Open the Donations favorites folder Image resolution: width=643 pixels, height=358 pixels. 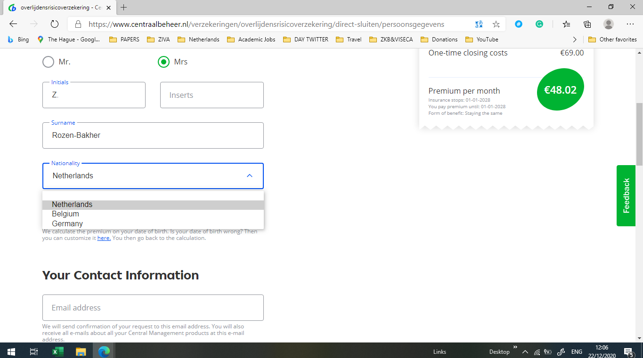coord(439,40)
